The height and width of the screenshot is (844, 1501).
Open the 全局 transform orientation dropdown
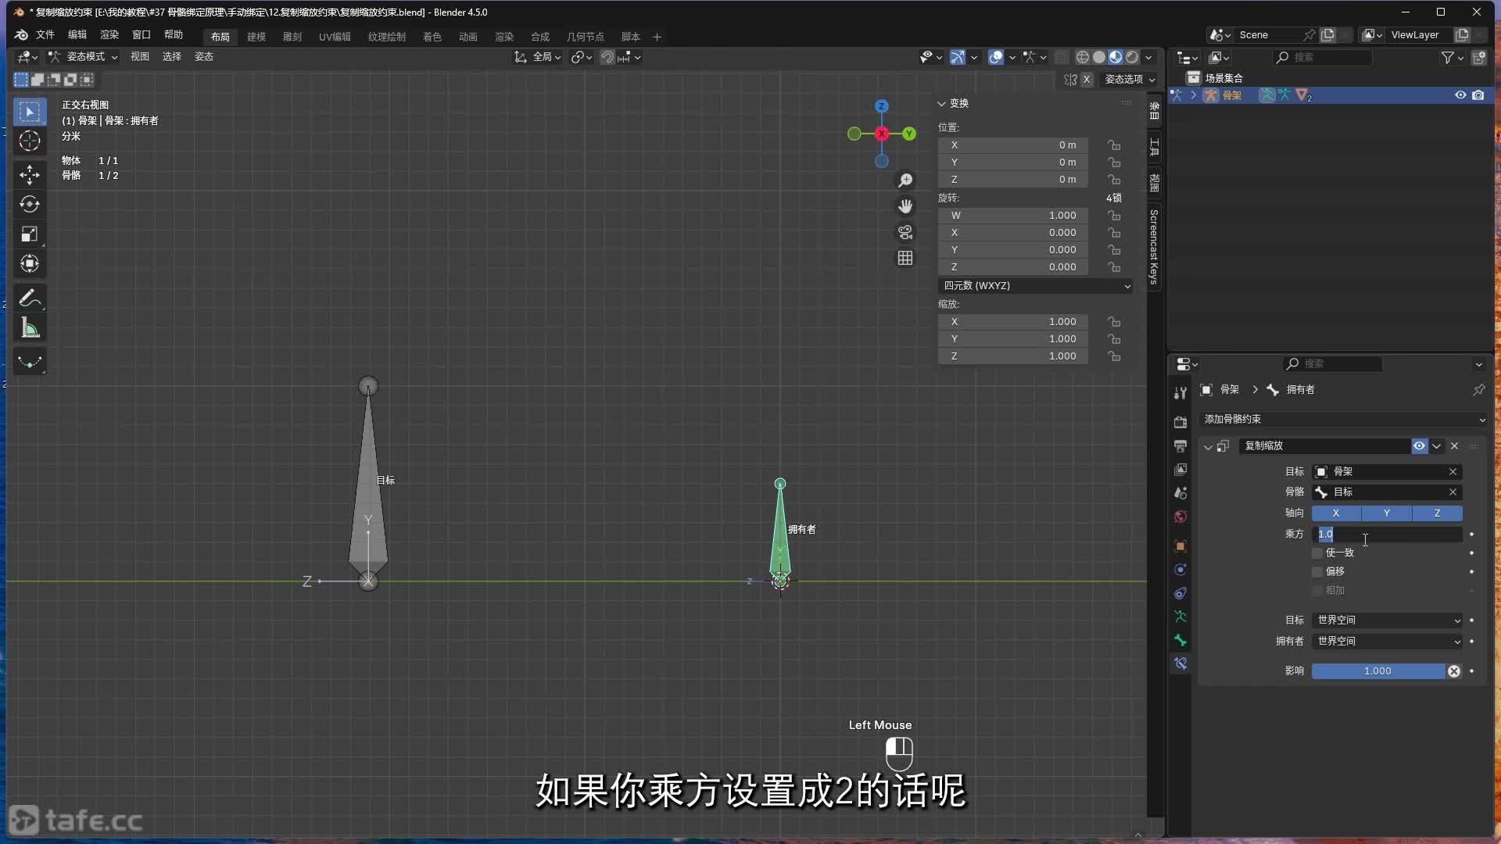(x=538, y=57)
